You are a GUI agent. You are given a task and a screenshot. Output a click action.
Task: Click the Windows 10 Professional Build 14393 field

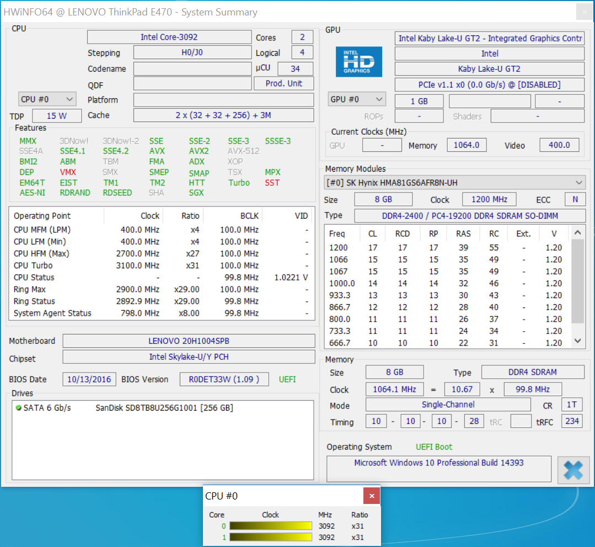(439, 469)
